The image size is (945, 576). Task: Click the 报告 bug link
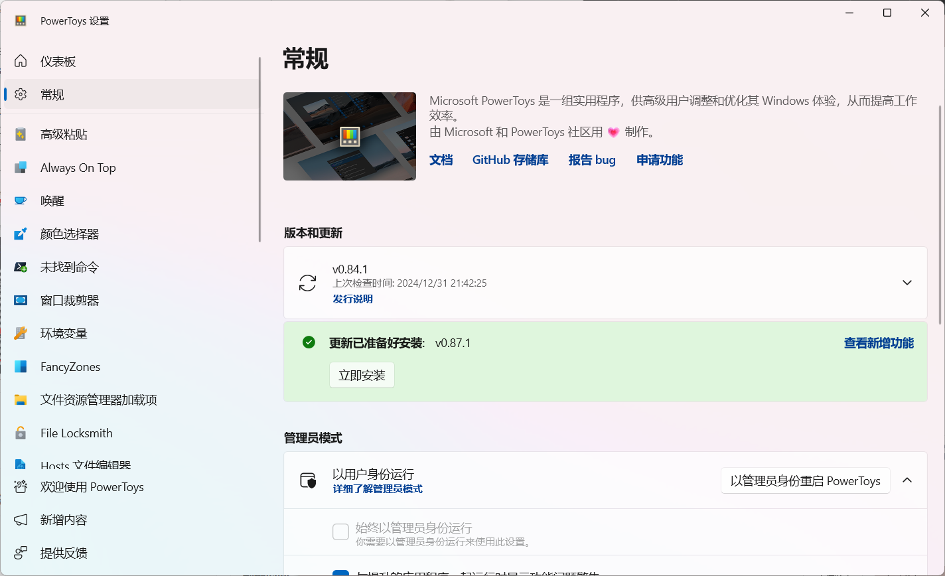tap(592, 160)
